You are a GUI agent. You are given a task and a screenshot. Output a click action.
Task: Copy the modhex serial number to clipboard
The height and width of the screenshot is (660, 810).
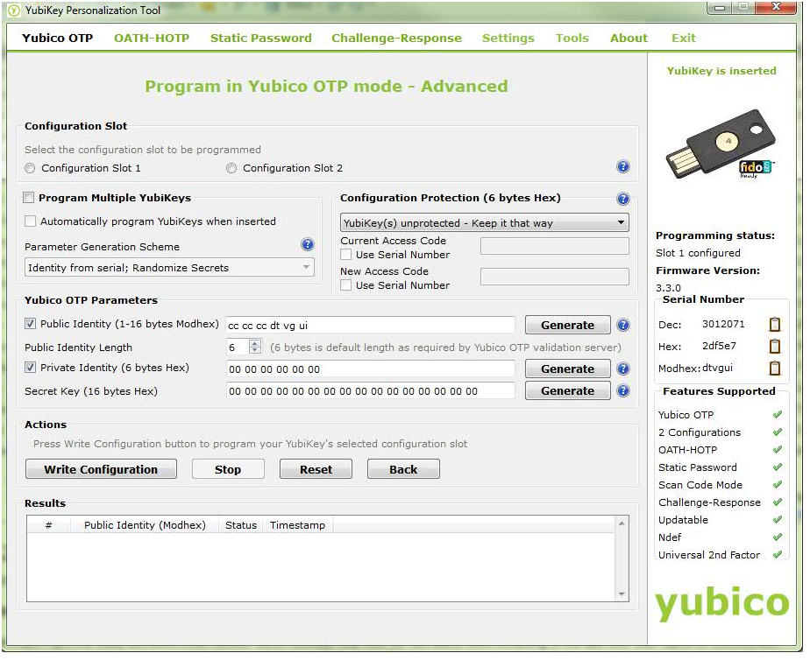(774, 369)
